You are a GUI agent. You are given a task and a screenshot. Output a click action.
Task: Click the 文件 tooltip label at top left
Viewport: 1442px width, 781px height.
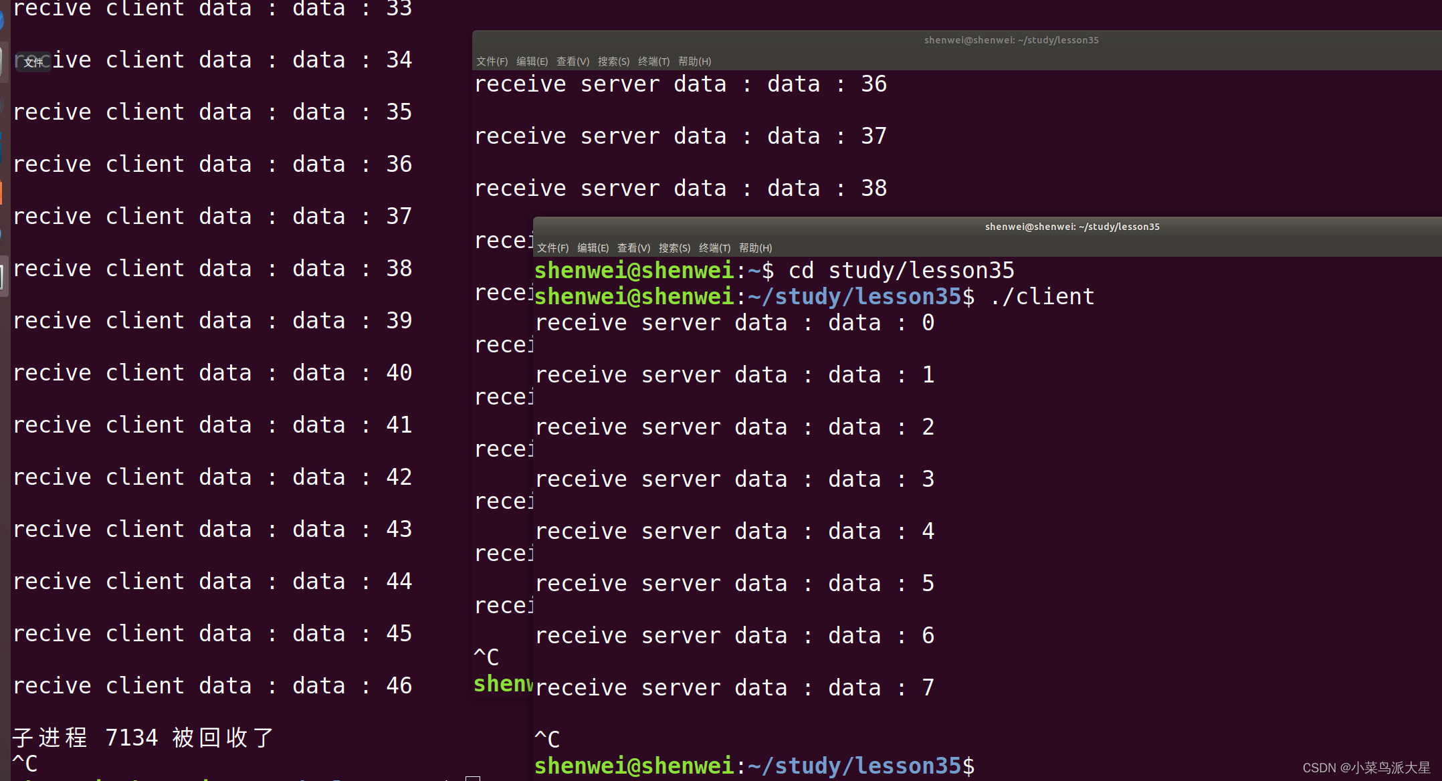pos(33,62)
